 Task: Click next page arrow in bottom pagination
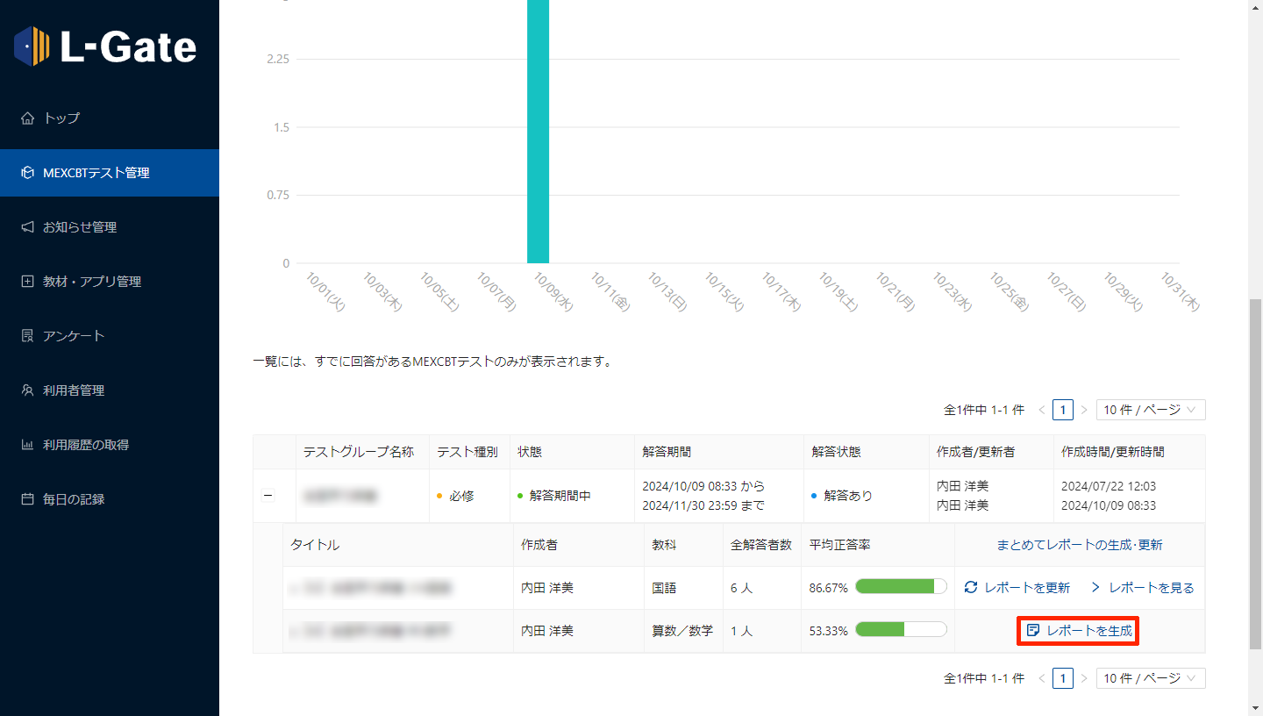(x=1084, y=678)
